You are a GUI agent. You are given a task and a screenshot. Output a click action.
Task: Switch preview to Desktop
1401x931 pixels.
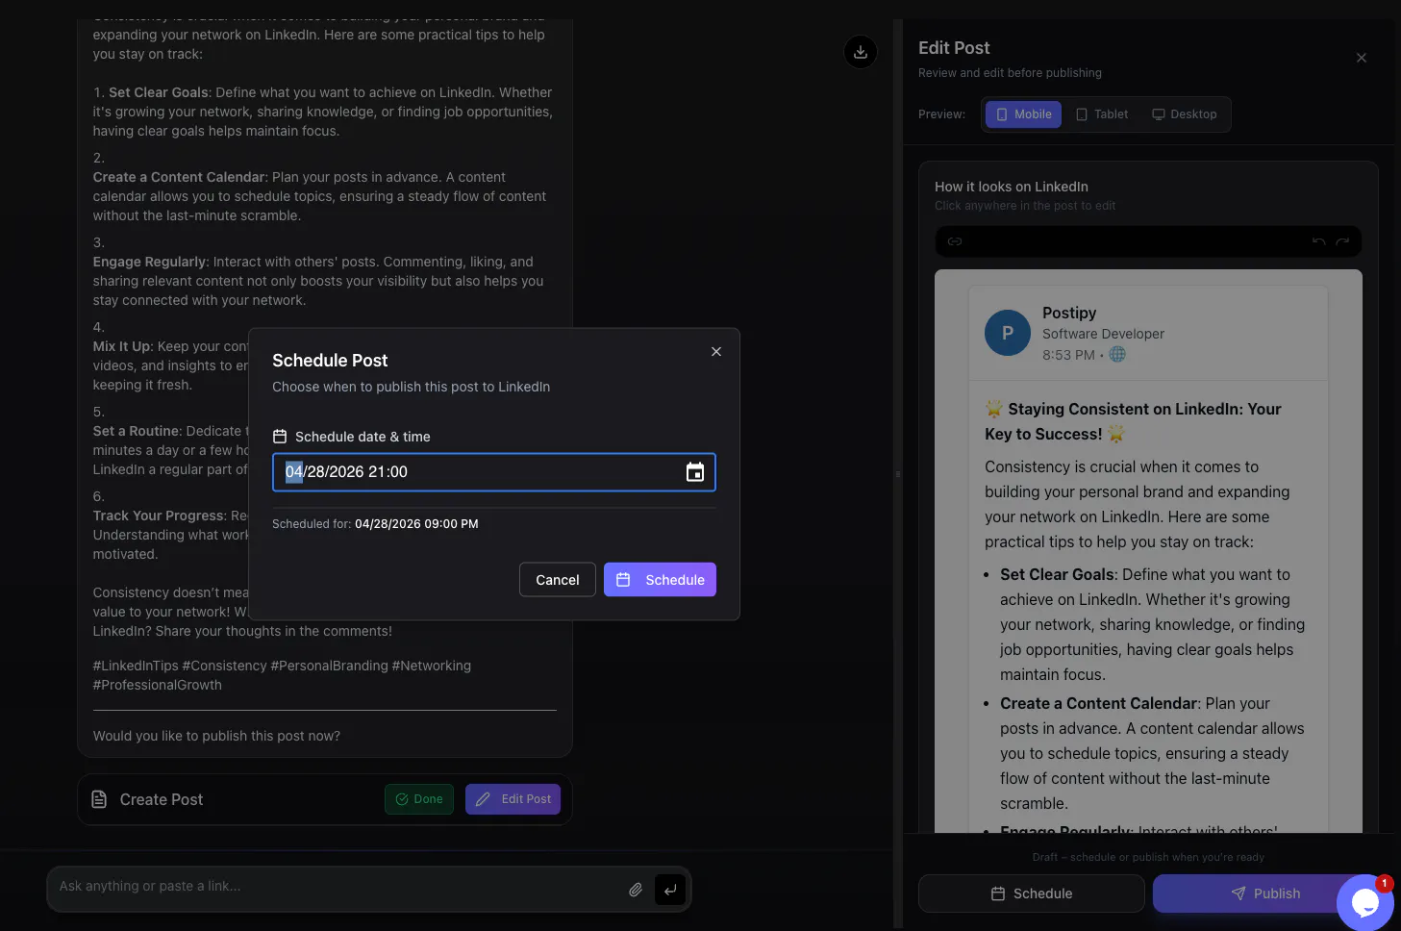point(1185,114)
